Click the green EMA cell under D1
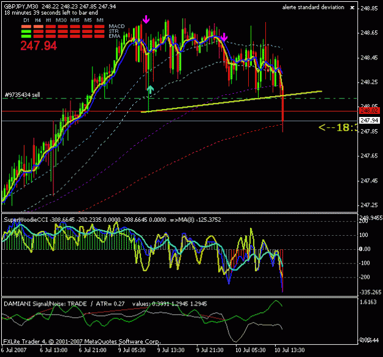Screen dimensions: 383x357 tap(26, 36)
